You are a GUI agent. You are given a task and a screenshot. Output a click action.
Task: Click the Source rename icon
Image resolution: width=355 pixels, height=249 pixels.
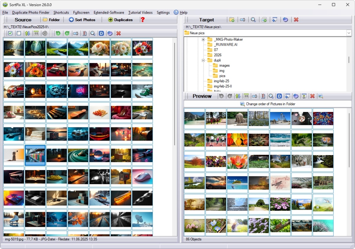75,33
